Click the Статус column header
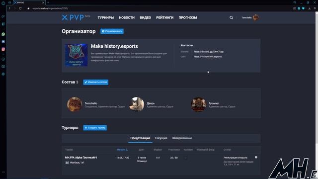 [227, 150]
